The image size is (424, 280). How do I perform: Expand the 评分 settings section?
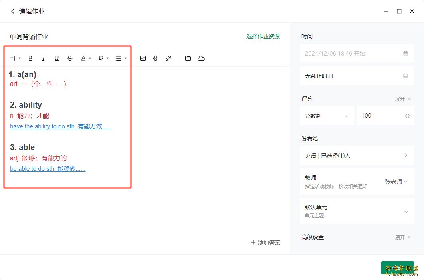tap(402, 99)
